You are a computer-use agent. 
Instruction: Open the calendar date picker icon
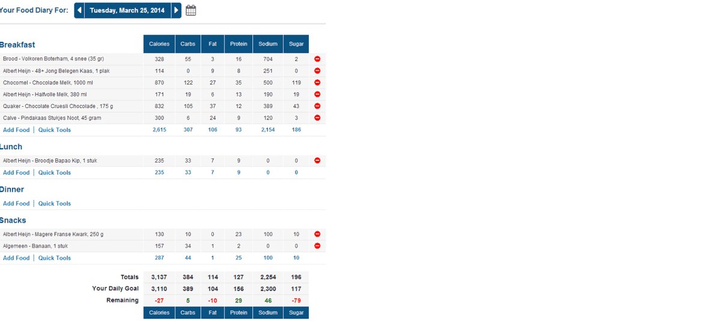coord(191,10)
